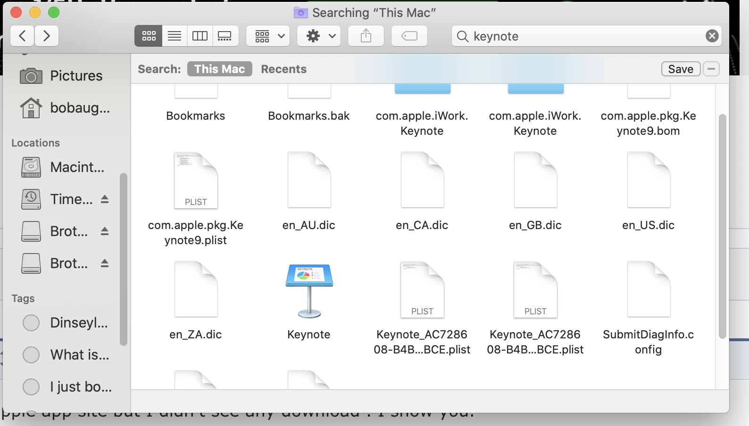Click the results pane vertical scrollbar
This screenshot has width=749, height=426.
[722, 226]
